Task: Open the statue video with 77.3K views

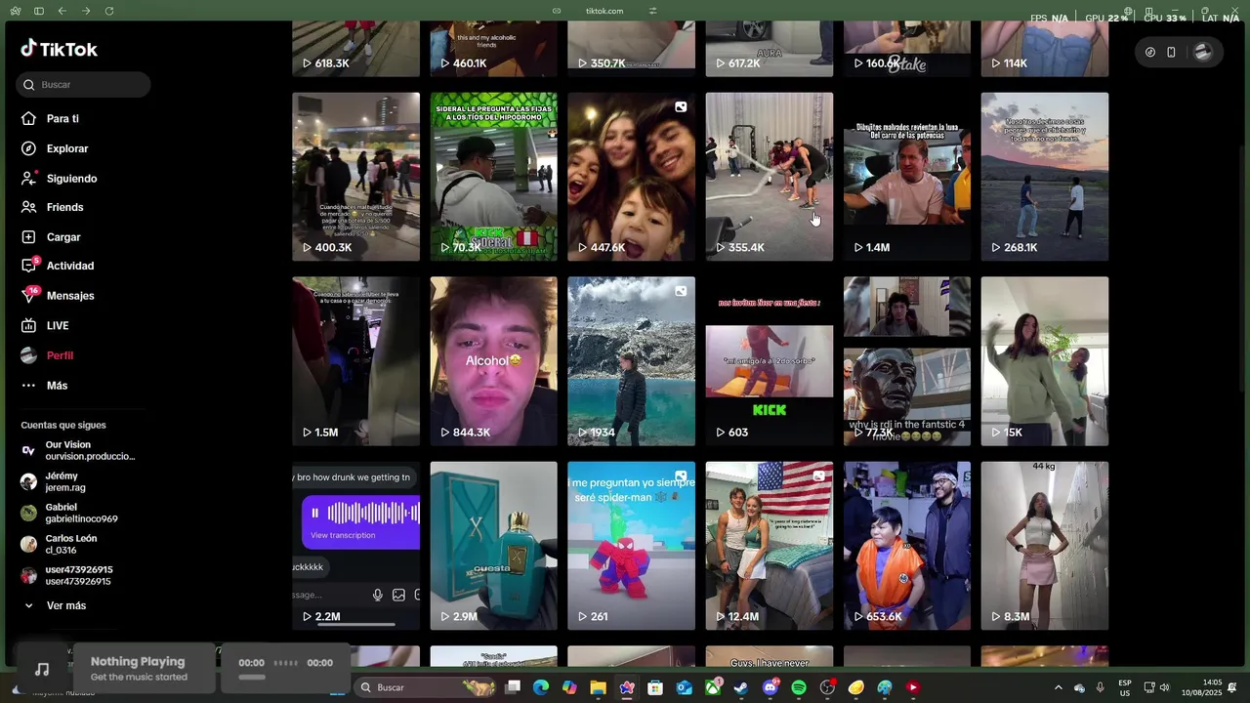Action: click(907, 361)
